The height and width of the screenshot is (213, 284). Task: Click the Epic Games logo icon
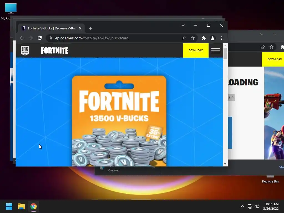25,50
